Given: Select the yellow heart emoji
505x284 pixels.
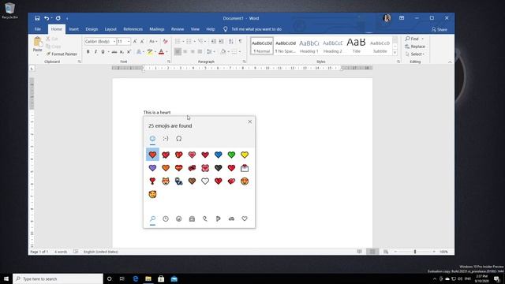Looking at the screenshot, I should pyautogui.click(x=245, y=155).
